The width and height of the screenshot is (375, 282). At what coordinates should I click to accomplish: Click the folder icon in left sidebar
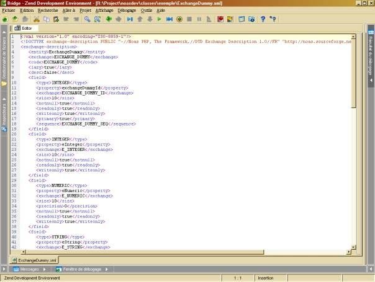click(4, 84)
